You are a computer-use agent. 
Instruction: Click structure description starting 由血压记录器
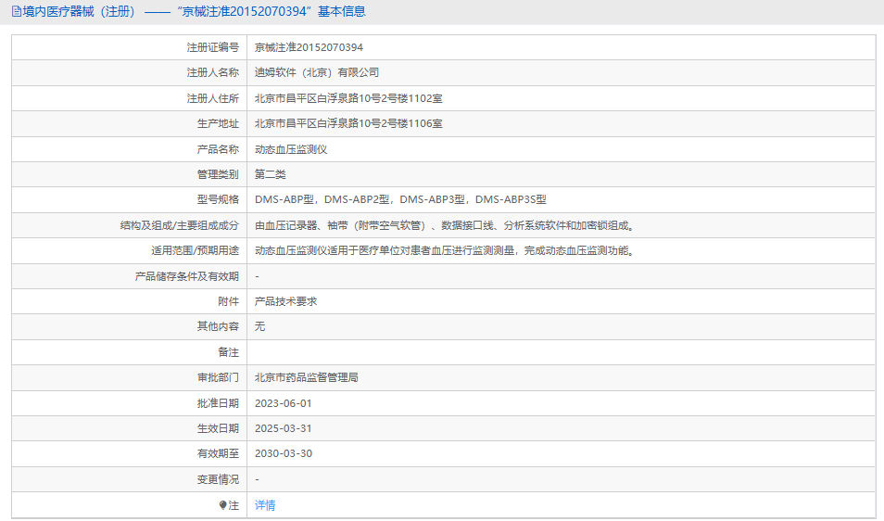click(446, 225)
